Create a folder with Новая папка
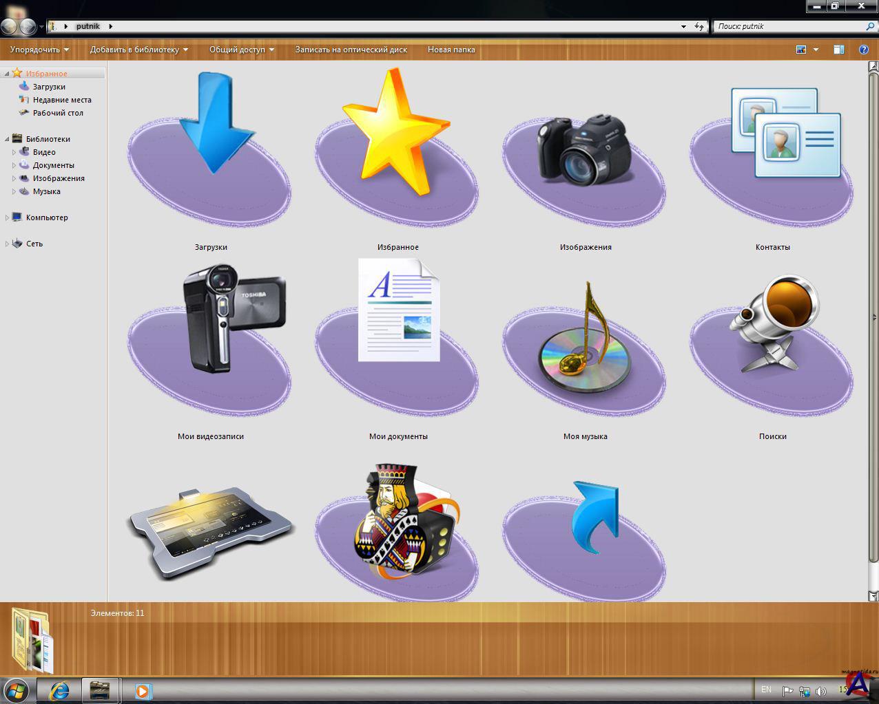The width and height of the screenshot is (879, 704). coord(451,50)
